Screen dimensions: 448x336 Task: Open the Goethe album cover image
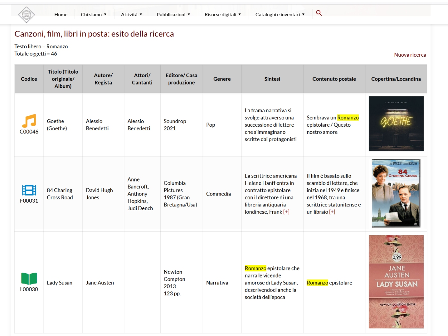[x=396, y=124]
